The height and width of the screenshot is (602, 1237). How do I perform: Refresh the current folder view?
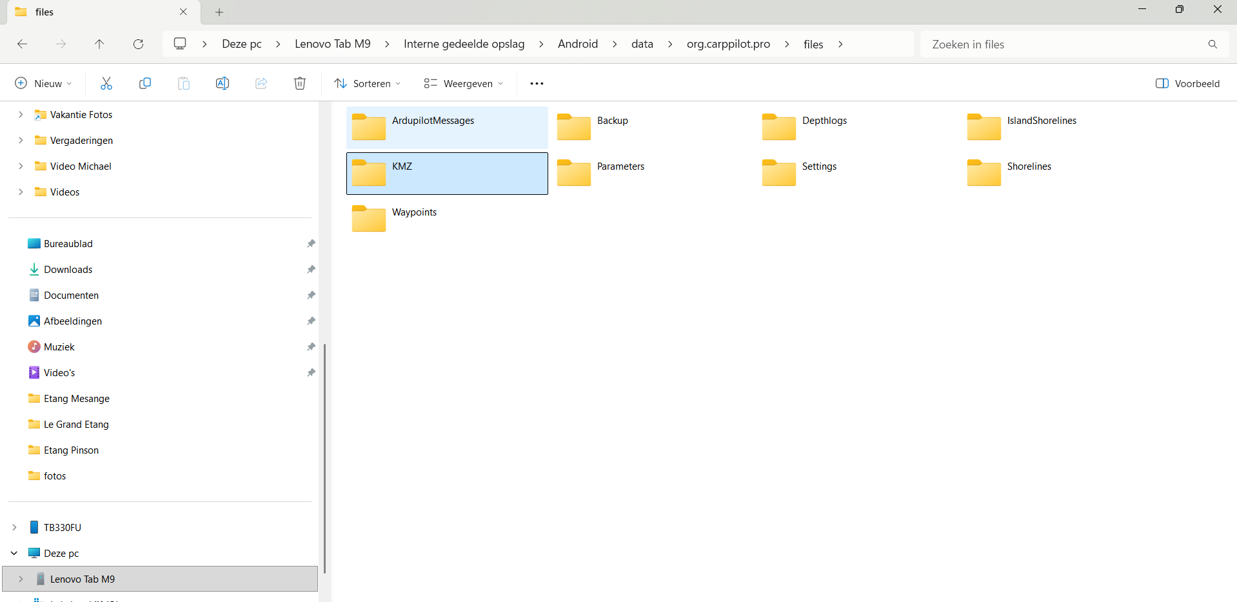(x=138, y=44)
